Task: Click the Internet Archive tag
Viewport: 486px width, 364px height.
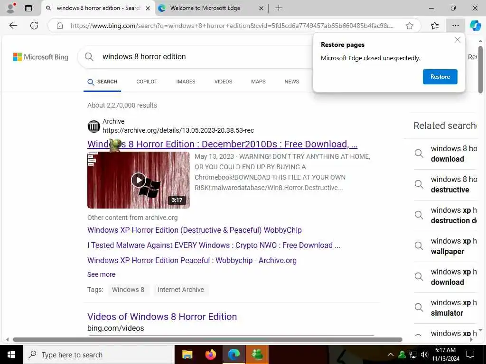Action: [x=181, y=290]
